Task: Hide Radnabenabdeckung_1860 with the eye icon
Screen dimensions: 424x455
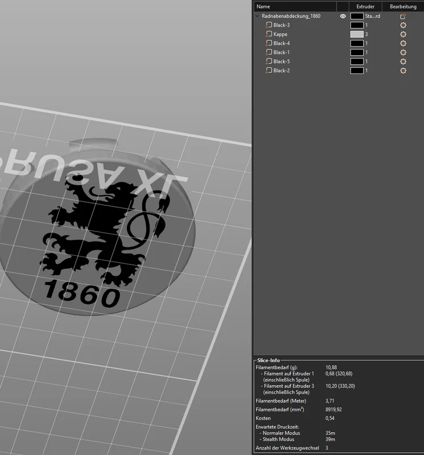Action: (x=343, y=16)
